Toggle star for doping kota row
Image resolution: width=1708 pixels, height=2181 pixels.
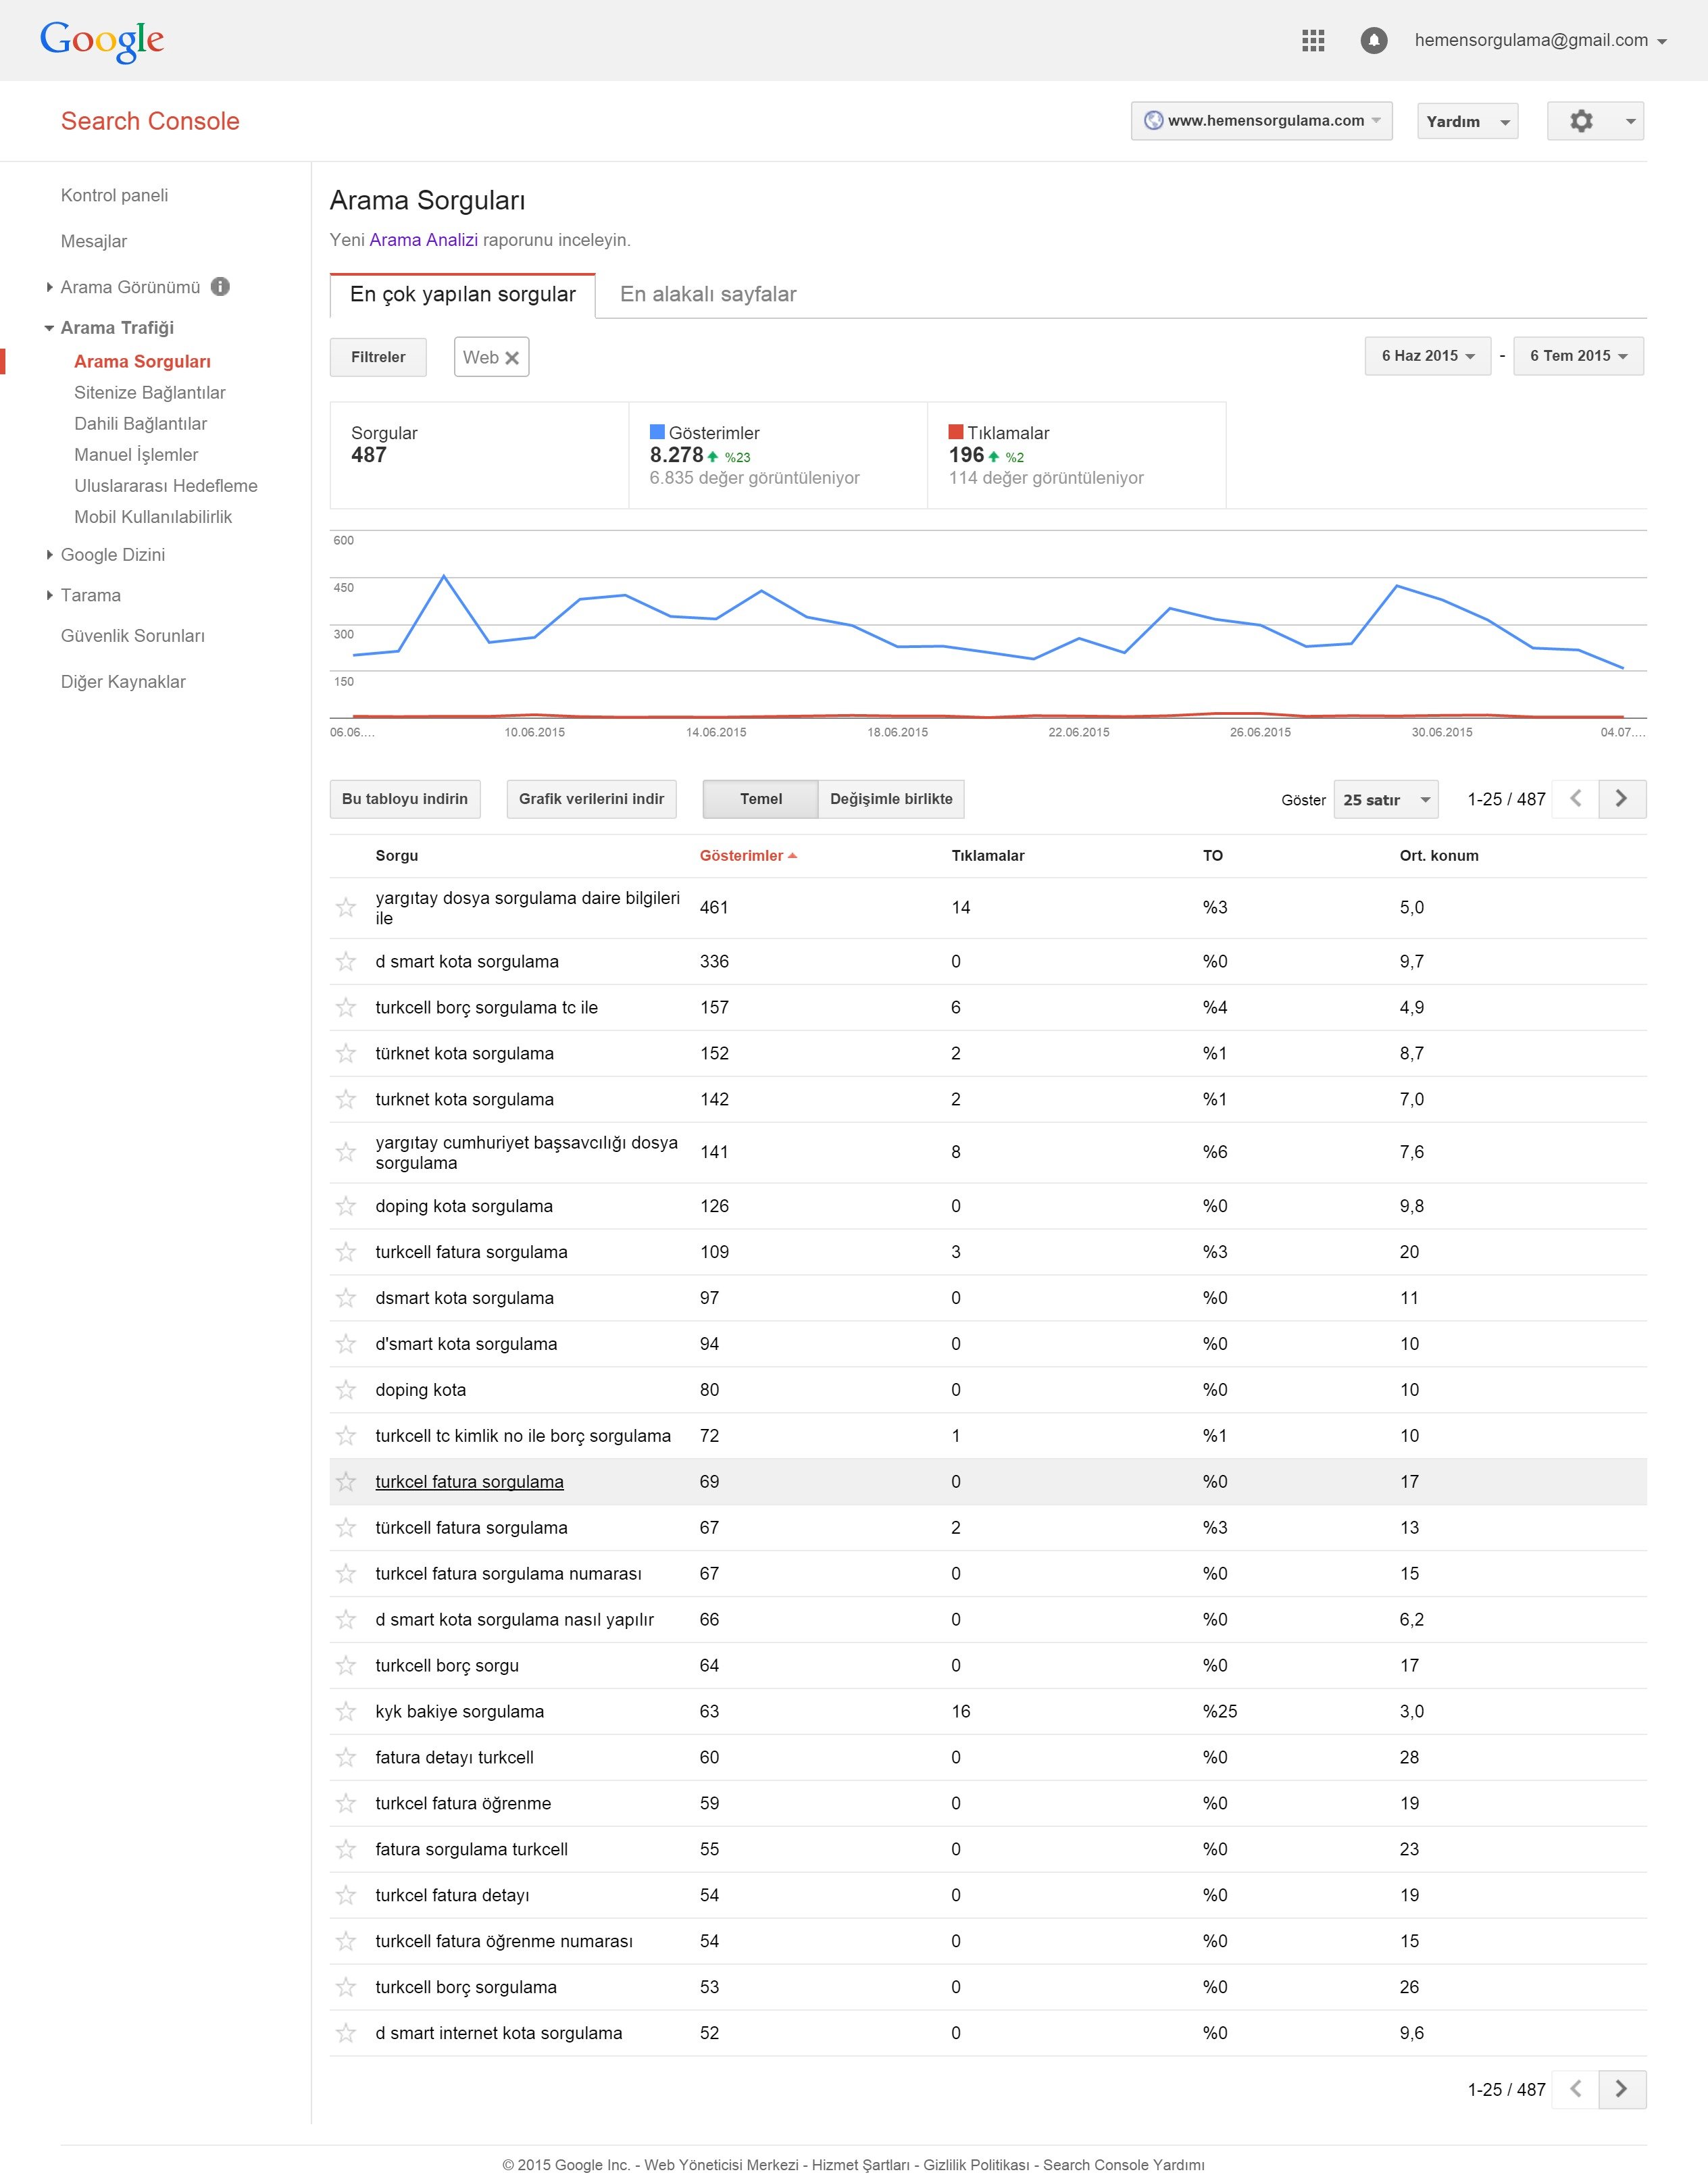[x=346, y=1390]
